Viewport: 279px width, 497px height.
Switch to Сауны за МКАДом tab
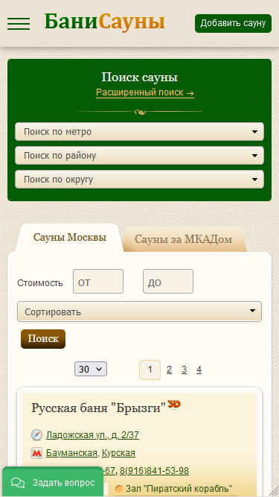(184, 239)
